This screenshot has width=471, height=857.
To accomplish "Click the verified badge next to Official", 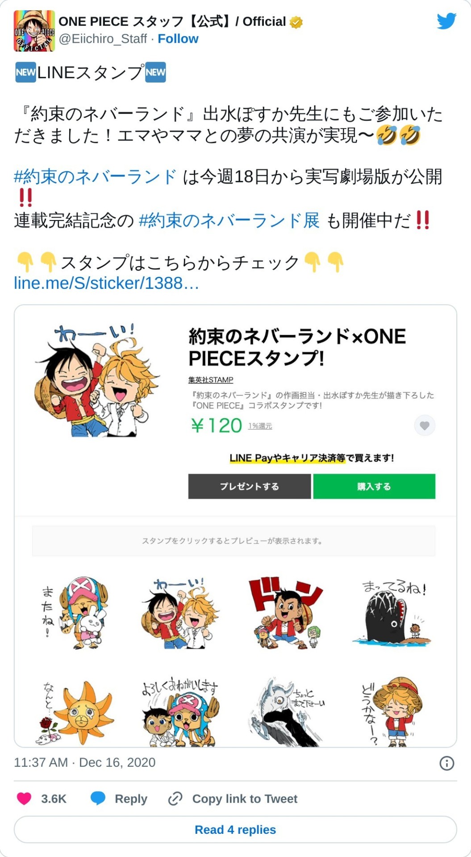I will 296,22.
